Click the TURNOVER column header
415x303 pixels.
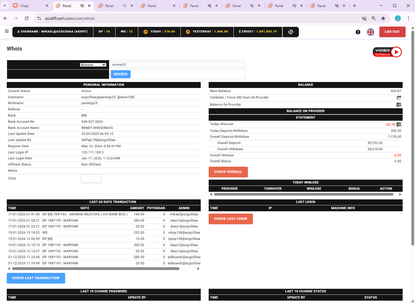click(273, 189)
